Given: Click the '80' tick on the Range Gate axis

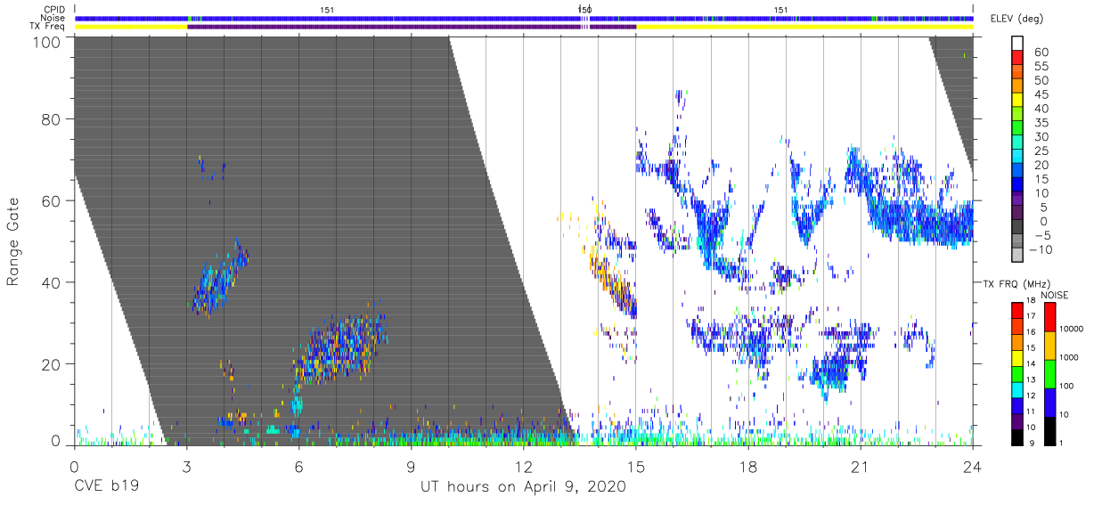Looking at the screenshot, I should click(x=51, y=119).
